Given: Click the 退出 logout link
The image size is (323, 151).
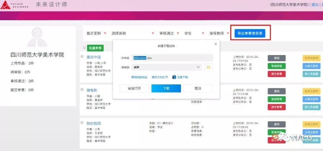Looking at the screenshot, I should tap(315, 5).
